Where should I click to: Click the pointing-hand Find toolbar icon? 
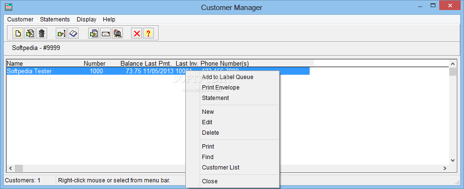[x=61, y=33]
